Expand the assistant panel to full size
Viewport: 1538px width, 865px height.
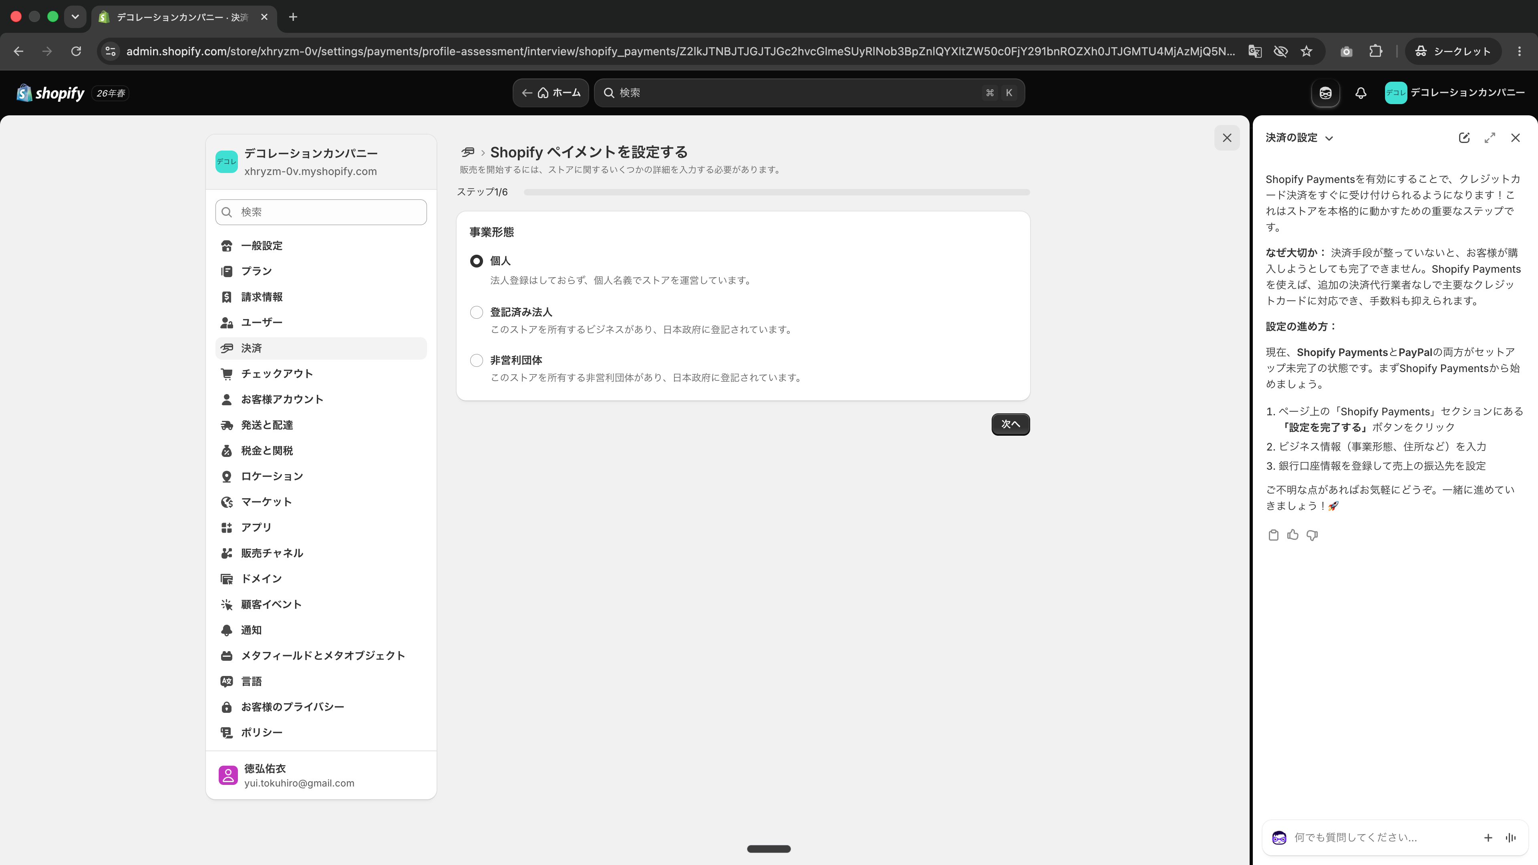pos(1490,138)
